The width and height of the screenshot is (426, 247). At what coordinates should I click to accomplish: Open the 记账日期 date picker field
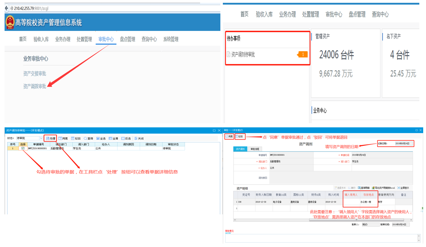click(404, 143)
